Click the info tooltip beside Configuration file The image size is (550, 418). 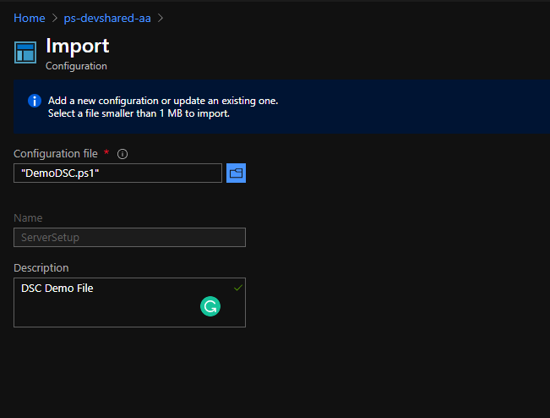123,154
